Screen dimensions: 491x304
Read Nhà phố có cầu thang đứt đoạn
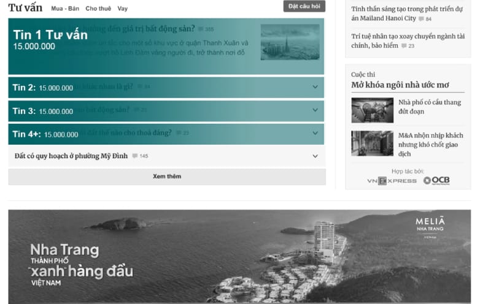point(430,107)
